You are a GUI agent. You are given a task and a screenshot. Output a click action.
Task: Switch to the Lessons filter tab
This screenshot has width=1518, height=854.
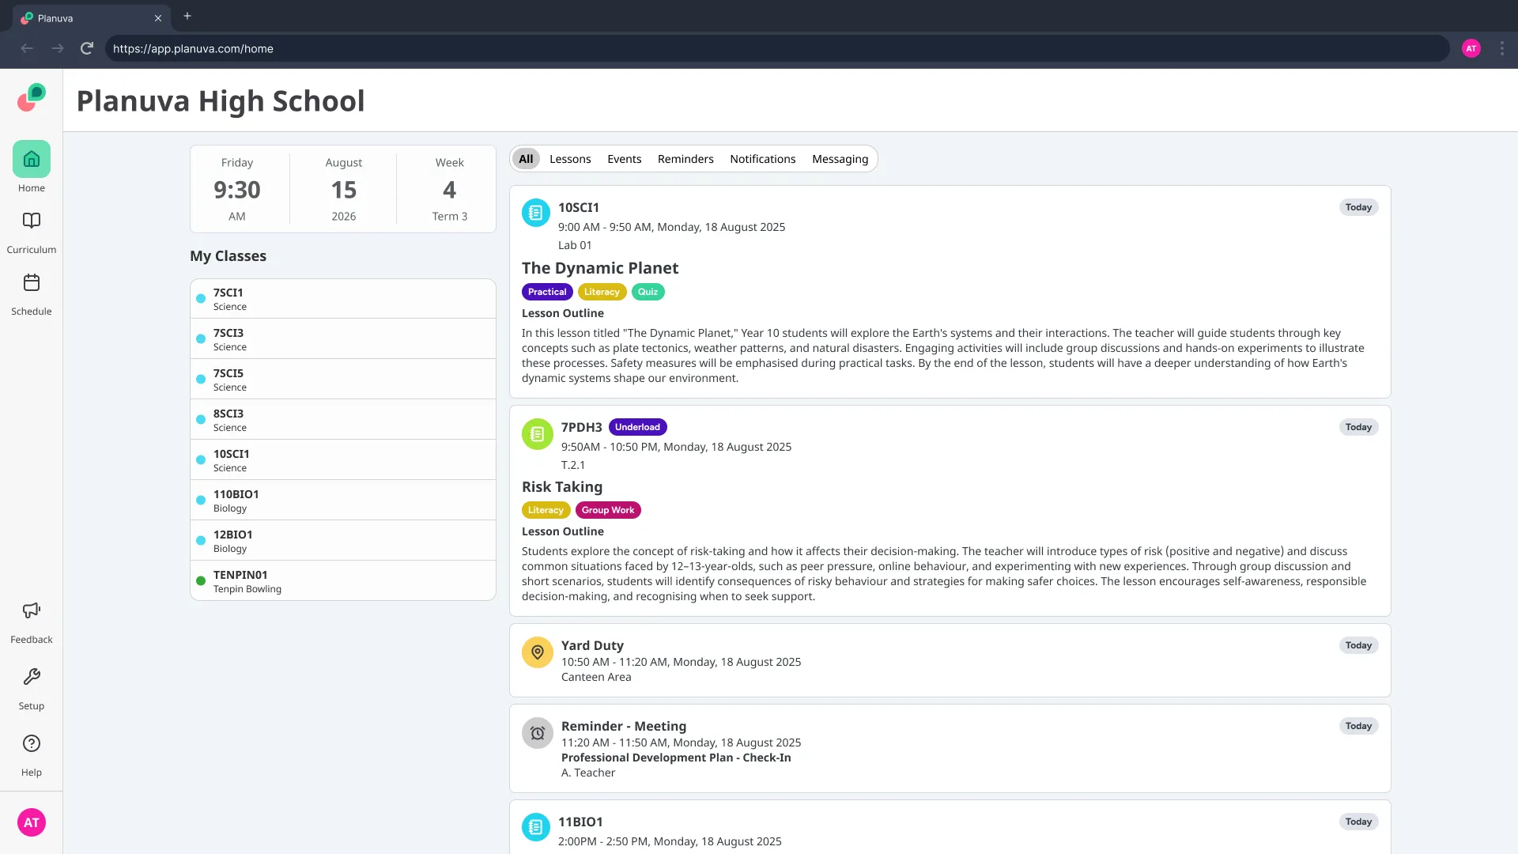pos(570,159)
